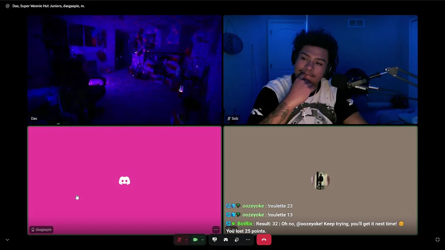The height and width of the screenshot is (250, 445).
Task: Disconnect from the call
Action: (x=264, y=240)
